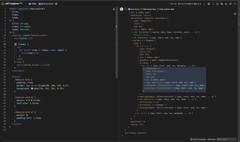
Task: Open parser settings gear next to @tsrx/core
Action: (56, 4)
